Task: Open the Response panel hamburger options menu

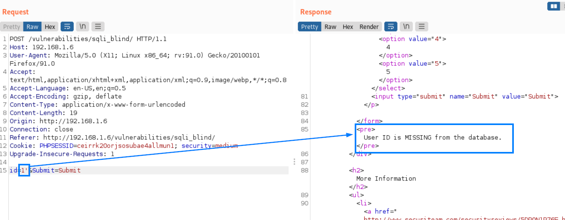Action: pyautogui.click(x=421, y=27)
